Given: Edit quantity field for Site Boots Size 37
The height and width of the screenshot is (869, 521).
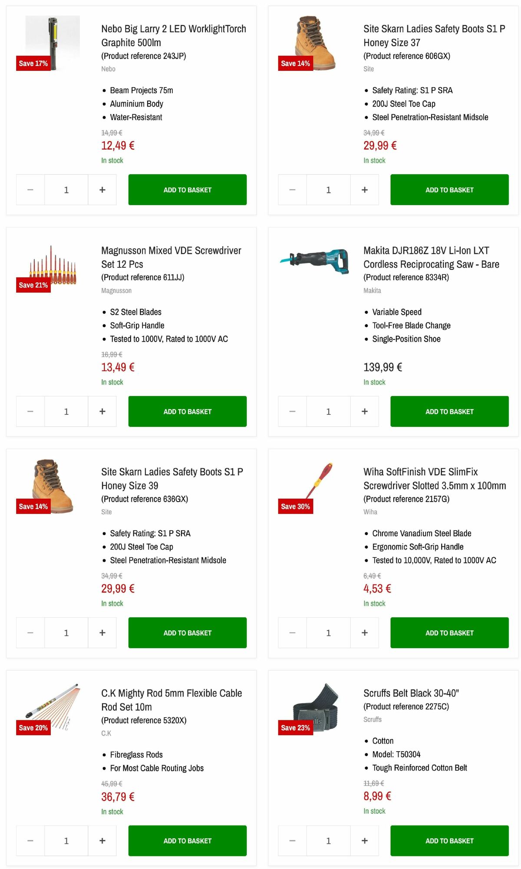Looking at the screenshot, I should pyautogui.click(x=328, y=190).
